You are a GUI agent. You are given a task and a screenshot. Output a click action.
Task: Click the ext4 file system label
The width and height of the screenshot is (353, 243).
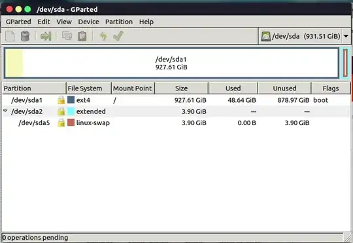coord(83,100)
